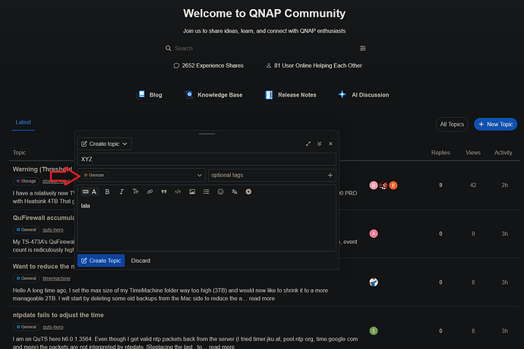Open the Warning (Threshold topic title
Screen dimensions: 524x349
[x=42, y=170]
